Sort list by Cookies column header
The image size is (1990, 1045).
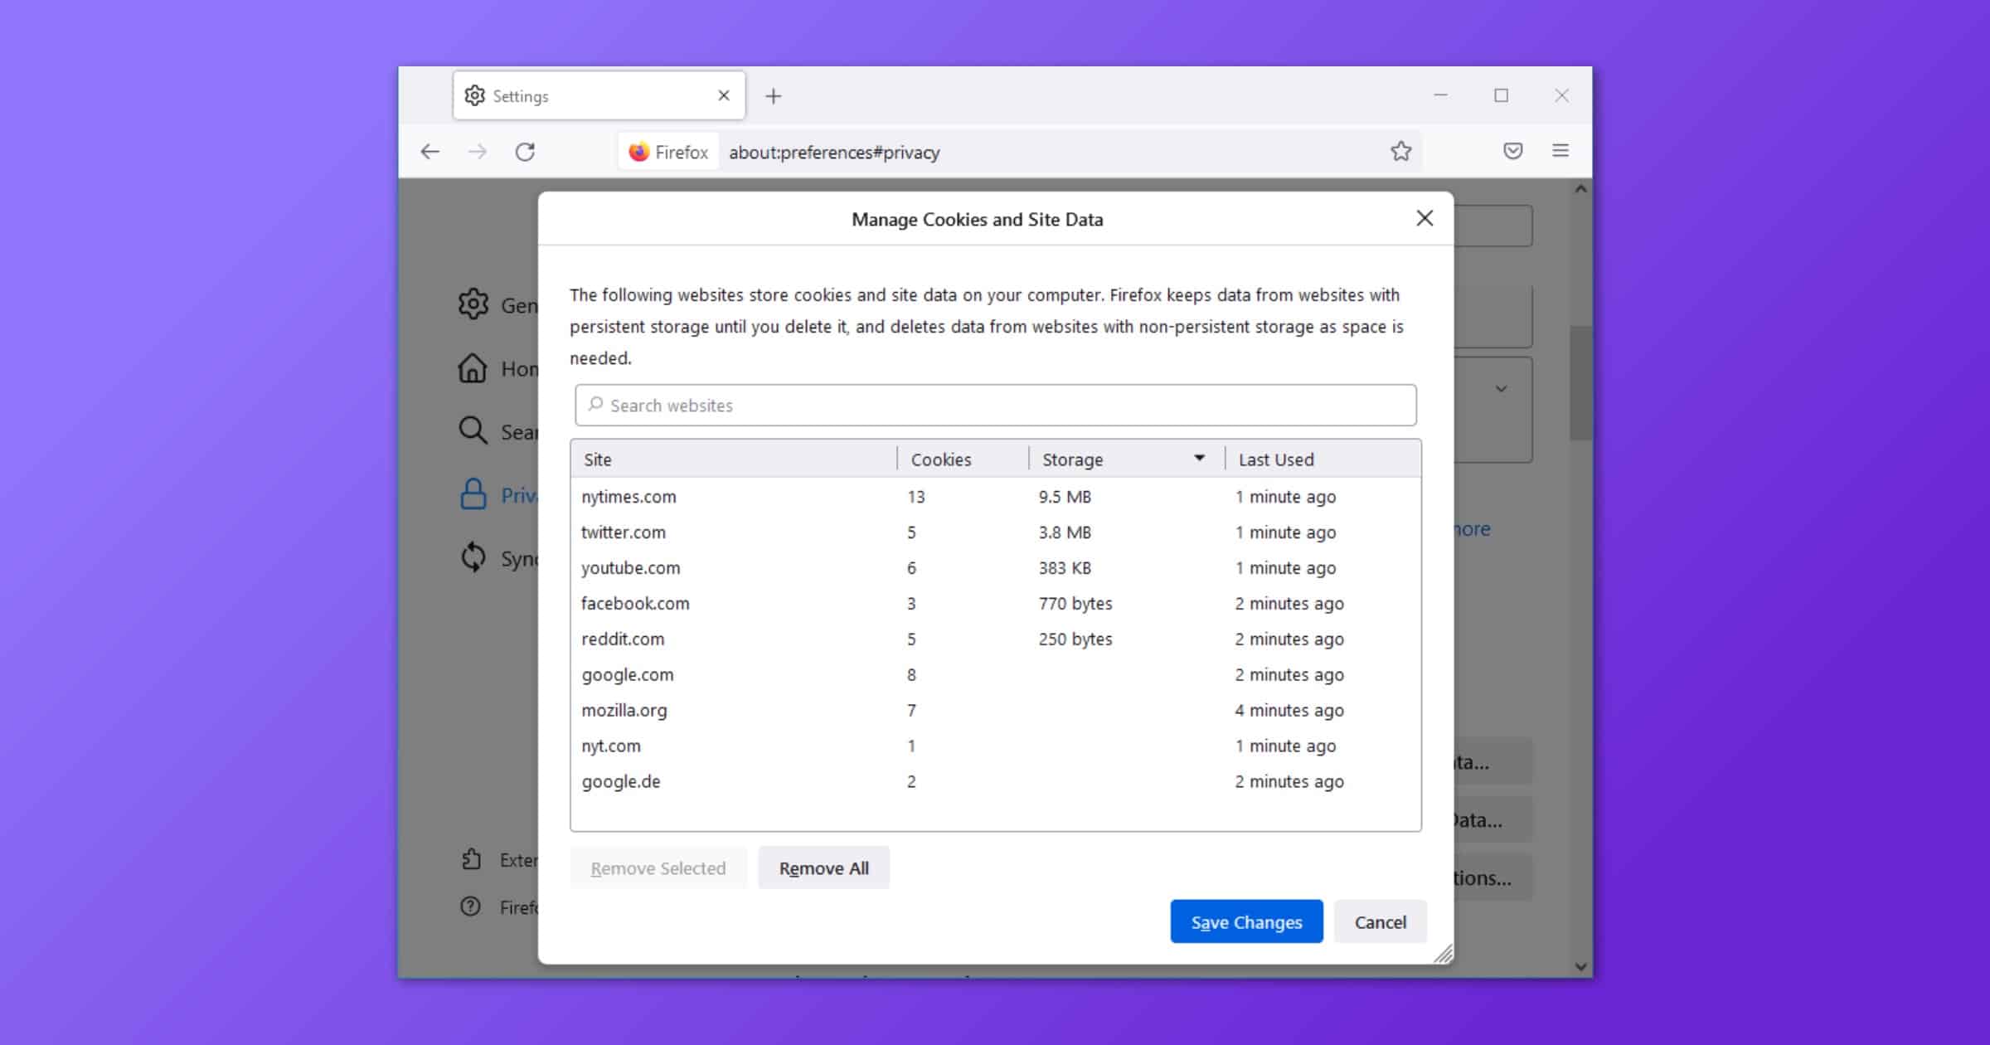click(x=941, y=459)
